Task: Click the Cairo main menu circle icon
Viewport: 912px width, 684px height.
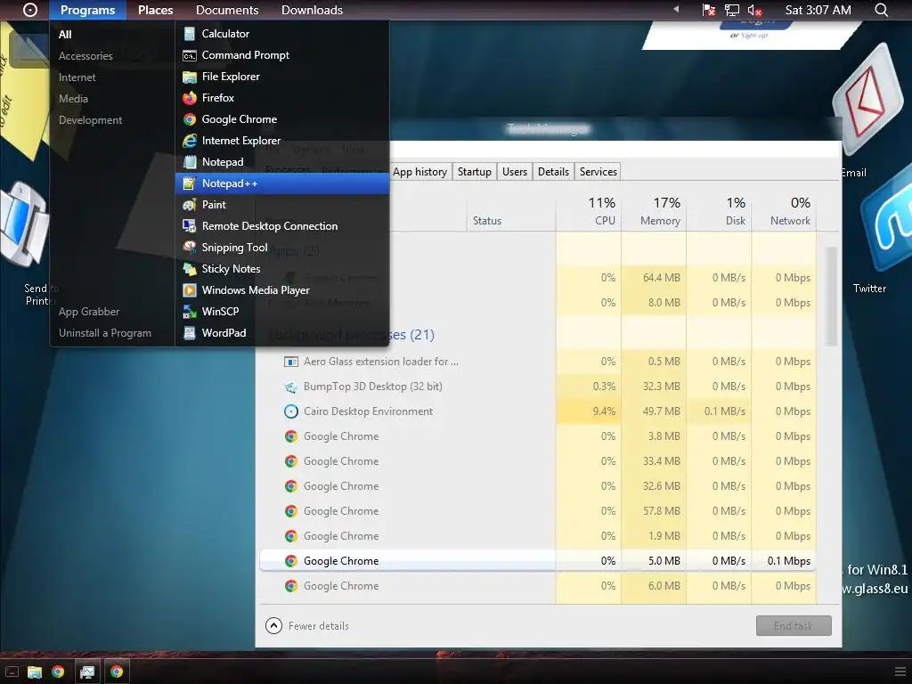Action: (30, 10)
